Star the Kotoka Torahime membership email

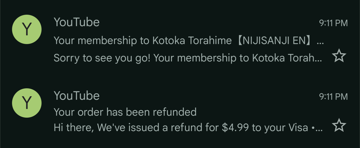point(339,57)
